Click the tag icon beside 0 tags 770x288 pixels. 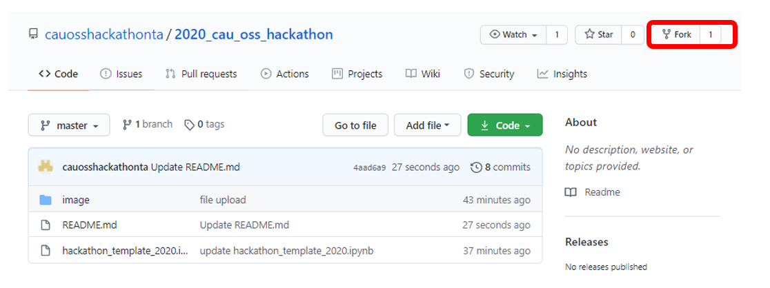tap(190, 125)
